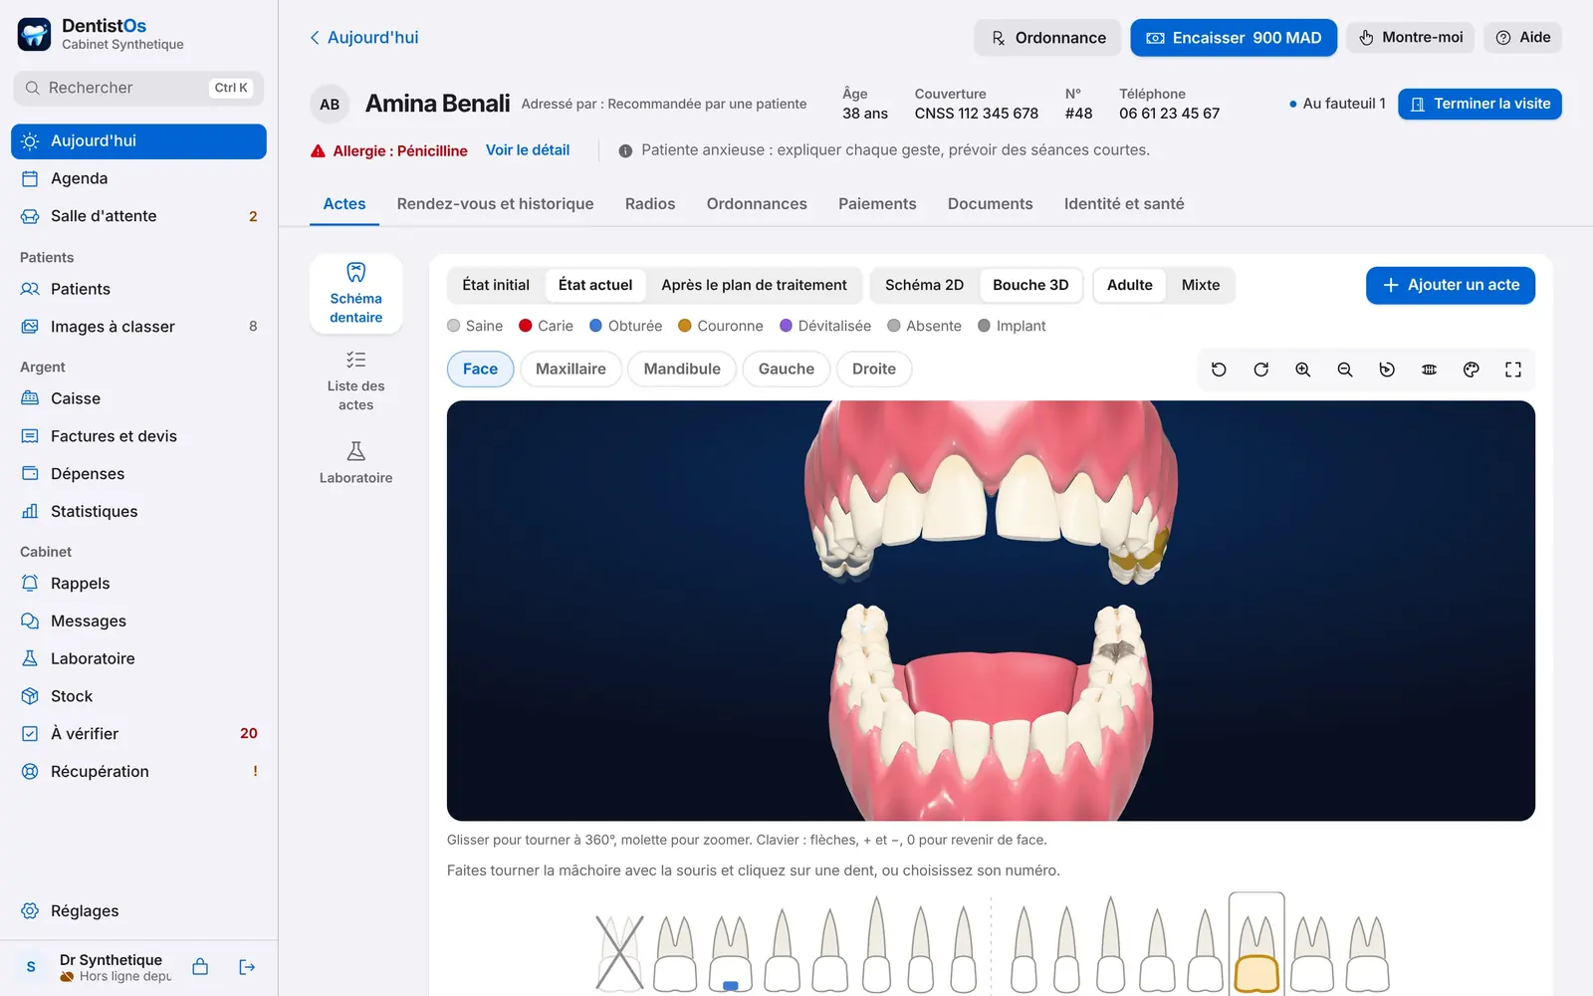
Task: Open Schéma dentaire side panel
Action: [x=355, y=294]
